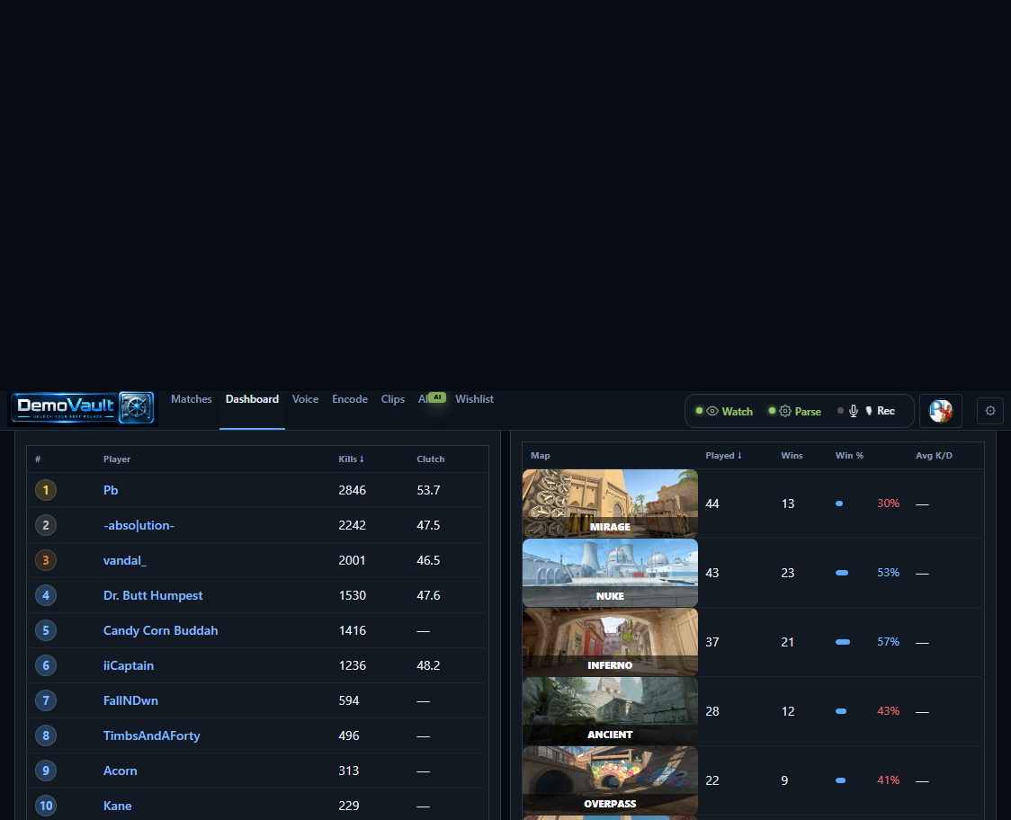The width and height of the screenshot is (1011, 820).
Task: Click the rank 4 badge
Action: [46, 595]
